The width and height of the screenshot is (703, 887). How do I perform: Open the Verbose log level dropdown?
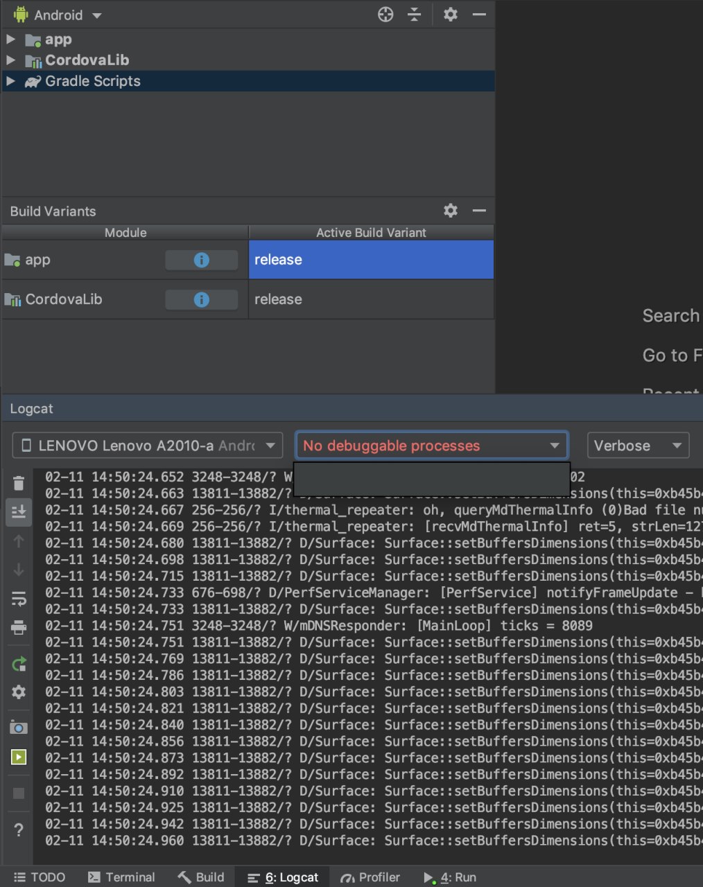coord(638,446)
